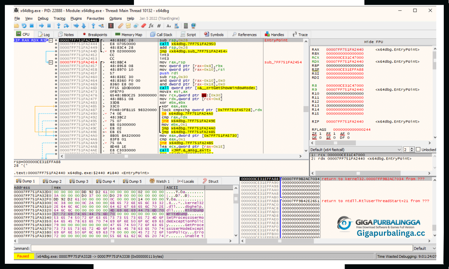Click the Hide FPU button
449x269 pixels.
[373, 42]
